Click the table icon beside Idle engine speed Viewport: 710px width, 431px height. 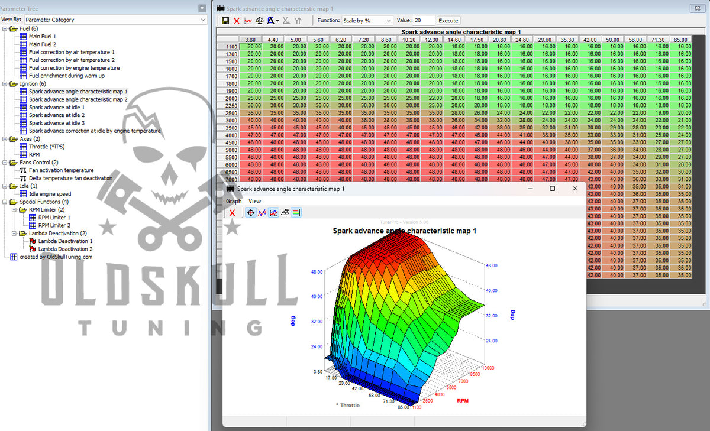(x=23, y=194)
